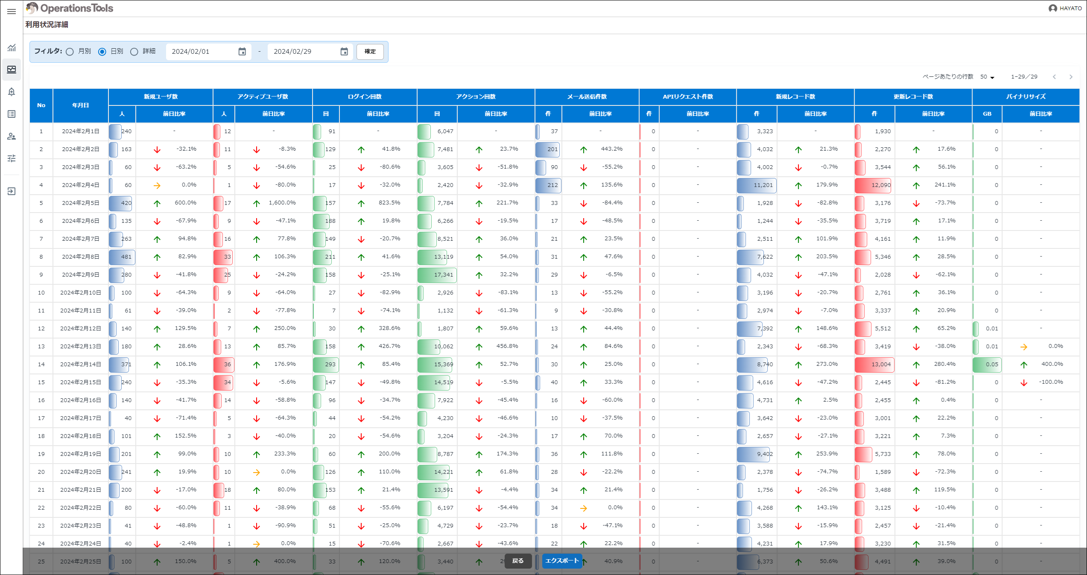1087x575 pixels.
Task: Open the list view sidebar icon
Action: 12,114
